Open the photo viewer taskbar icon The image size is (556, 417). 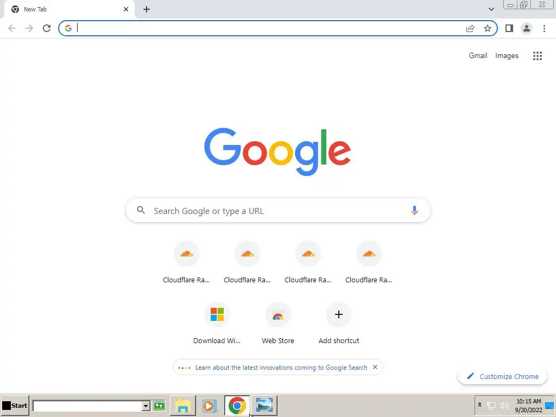[264, 406]
